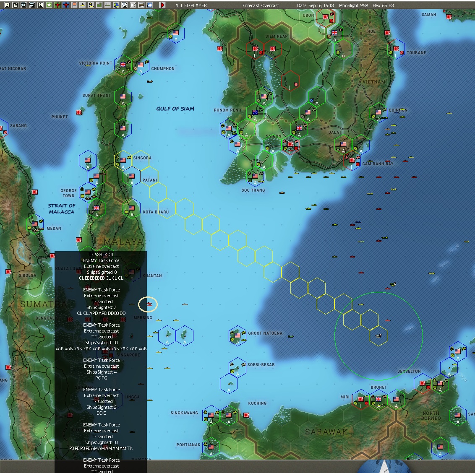Click the 'DD E' ships sighted line

[x=101, y=413]
